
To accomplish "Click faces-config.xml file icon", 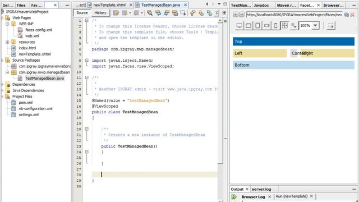I will pyautogui.click(x=20, y=30).
